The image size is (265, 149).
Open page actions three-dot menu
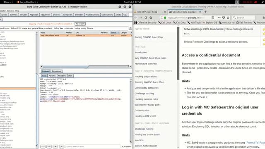[x=219, y=17]
